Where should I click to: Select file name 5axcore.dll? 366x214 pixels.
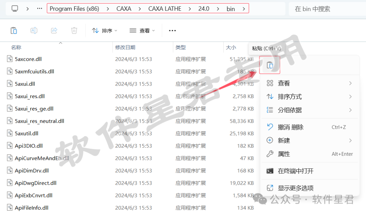coord(28,59)
